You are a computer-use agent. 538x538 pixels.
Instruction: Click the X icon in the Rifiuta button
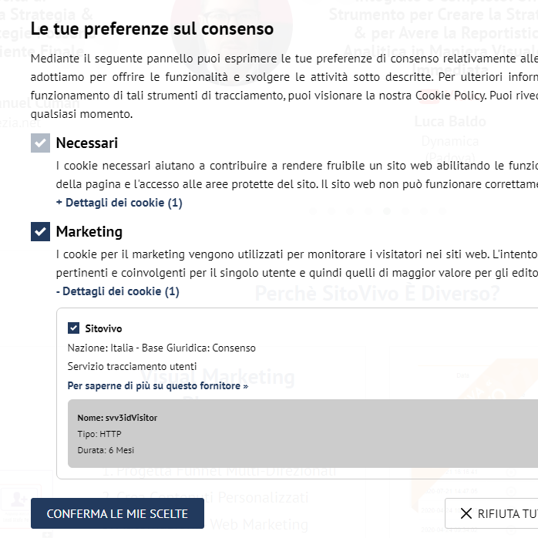(x=466, y=513)
